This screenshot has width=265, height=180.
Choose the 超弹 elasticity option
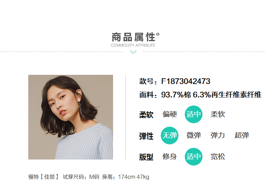(242, 136)
